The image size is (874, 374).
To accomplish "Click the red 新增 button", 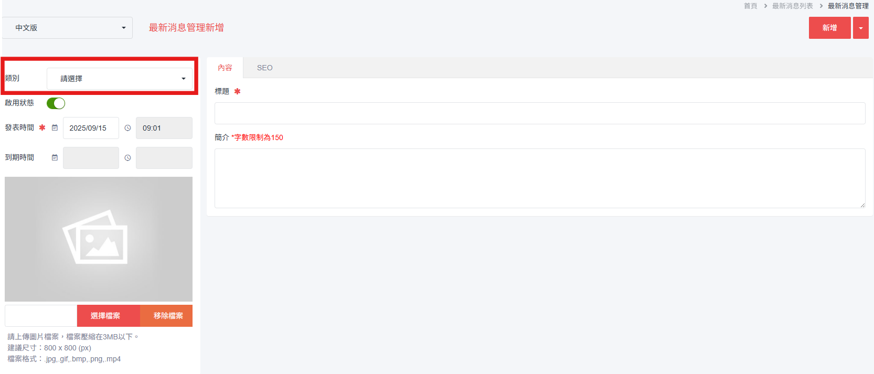I will click(829, 28).
